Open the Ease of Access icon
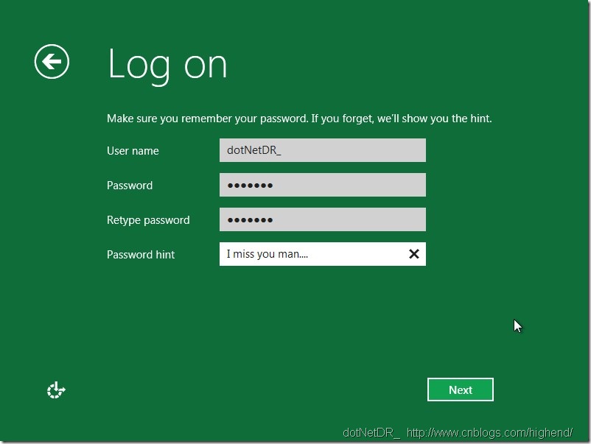Screen dimensions: 591x444 (56, 390)
